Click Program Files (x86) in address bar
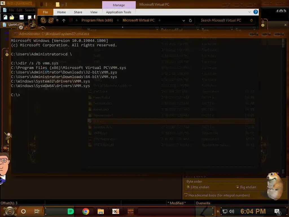The image size is (289, 217). (97, 20)
